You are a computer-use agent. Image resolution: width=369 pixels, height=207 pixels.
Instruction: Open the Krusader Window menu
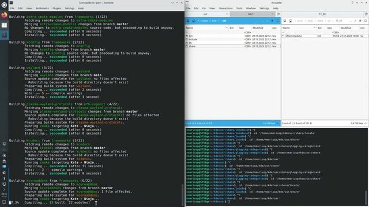click(x=251, y=8)
